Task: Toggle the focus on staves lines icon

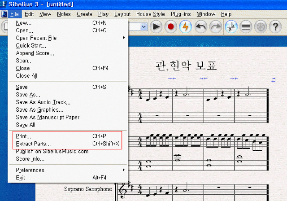Action: 246,27
